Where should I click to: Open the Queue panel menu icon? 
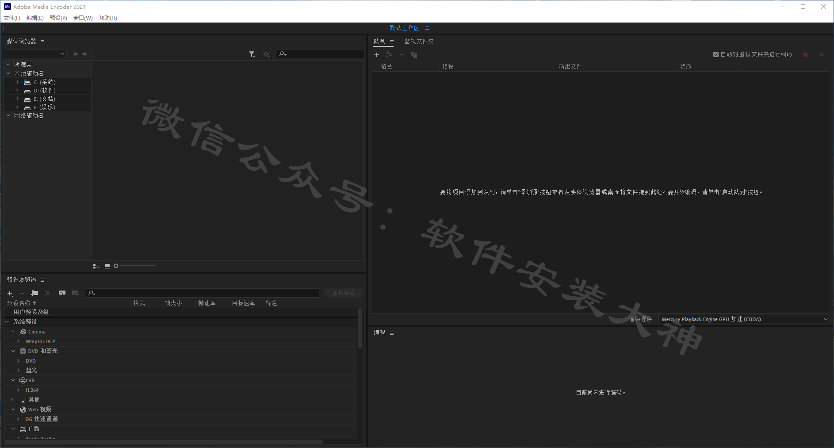pyautogui.click(x=392, y=42)
